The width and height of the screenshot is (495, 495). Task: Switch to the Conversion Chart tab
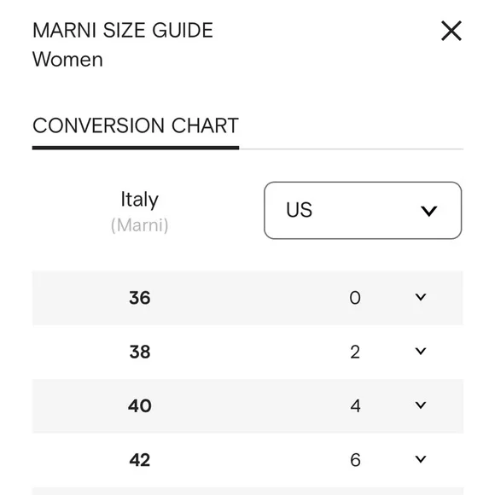pyautogui.click(x=136, y=125)
